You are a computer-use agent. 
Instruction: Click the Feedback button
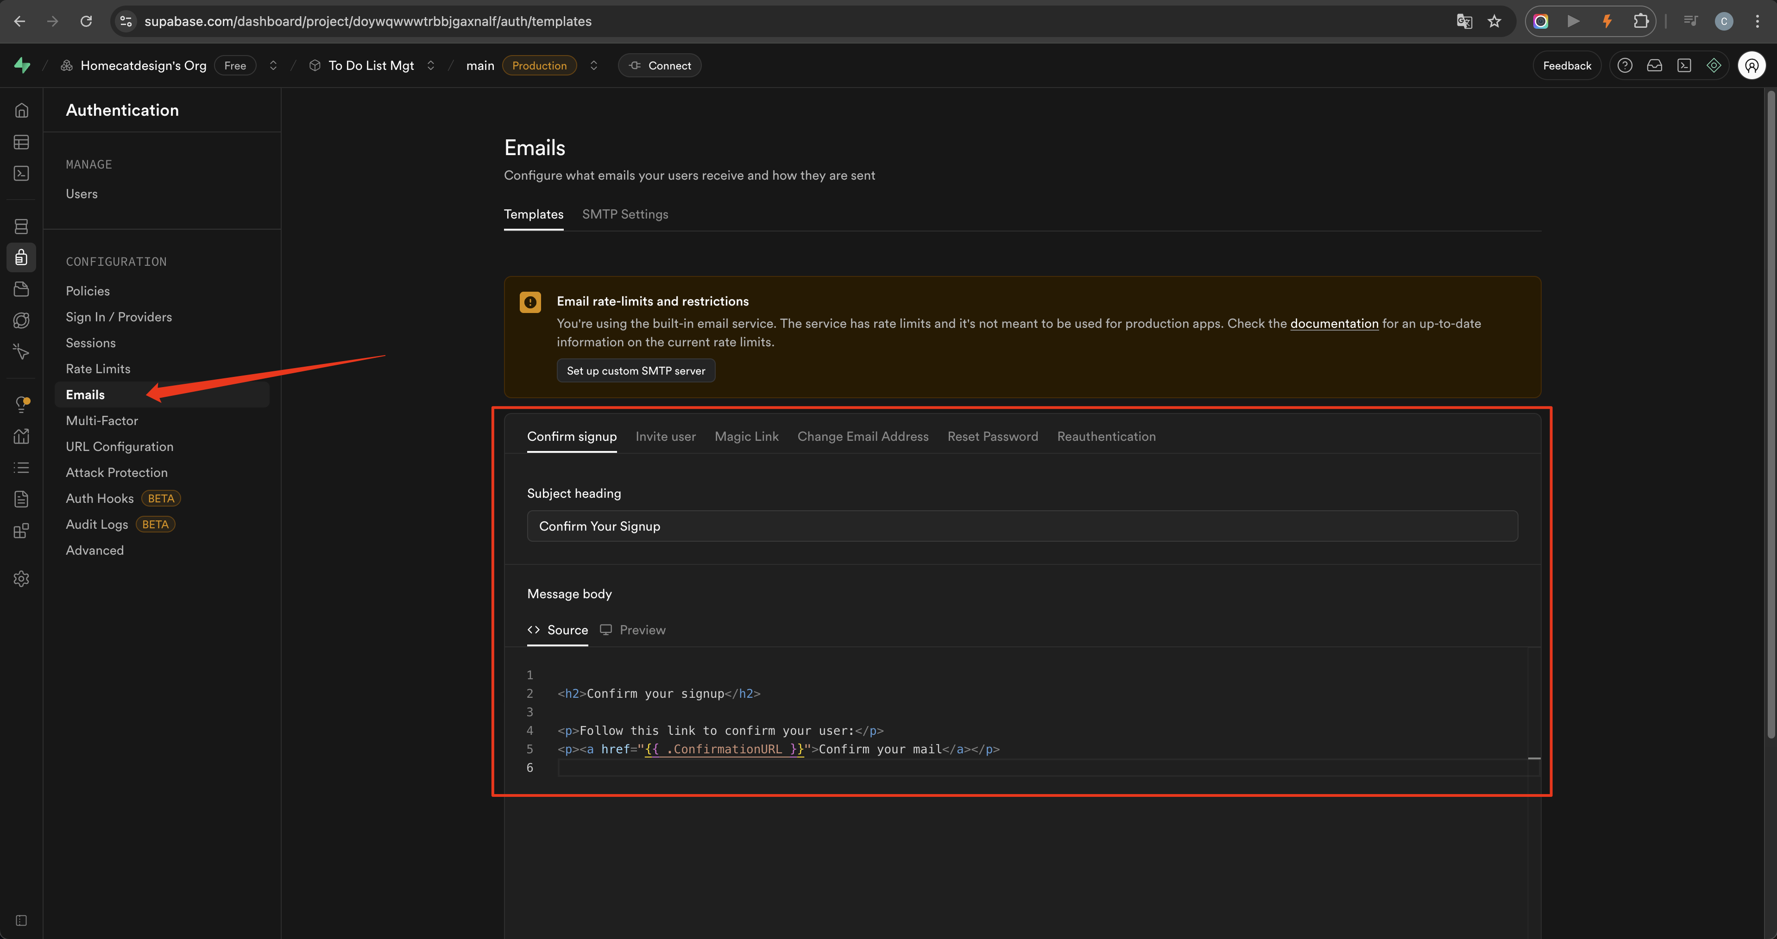coord(1567,65)
